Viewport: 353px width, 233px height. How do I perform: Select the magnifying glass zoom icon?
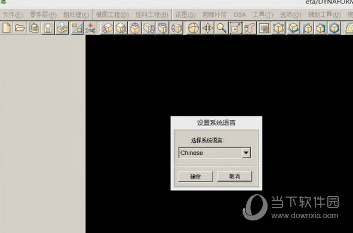tap(222, 28)
